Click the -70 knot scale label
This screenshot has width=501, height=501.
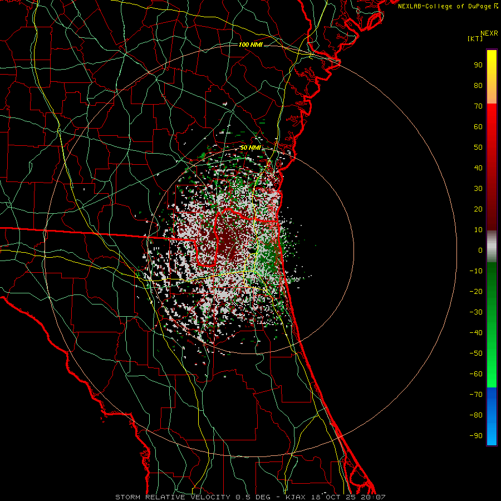tap(476, 395)
